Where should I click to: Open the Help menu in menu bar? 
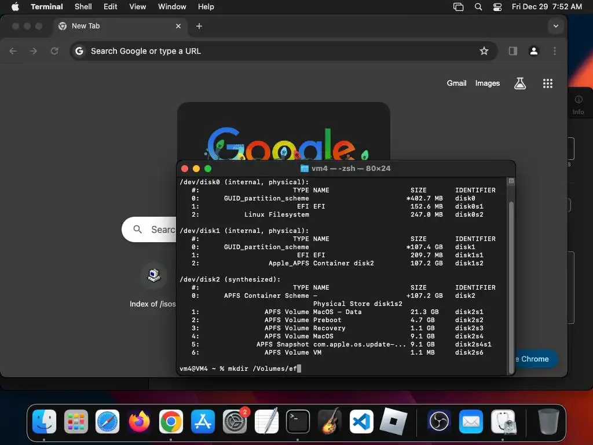coord(206,6)
